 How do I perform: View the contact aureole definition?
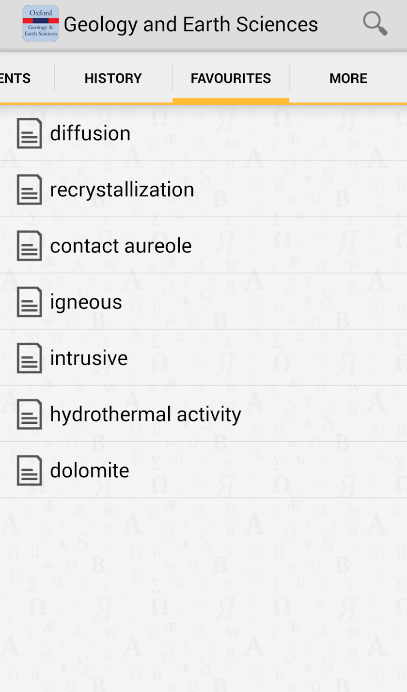pos(121,246)
